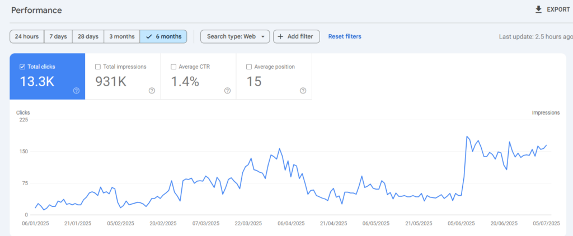Select the 6 months date range
This screenshot has width=573, height=236.
tap(163, 36)
